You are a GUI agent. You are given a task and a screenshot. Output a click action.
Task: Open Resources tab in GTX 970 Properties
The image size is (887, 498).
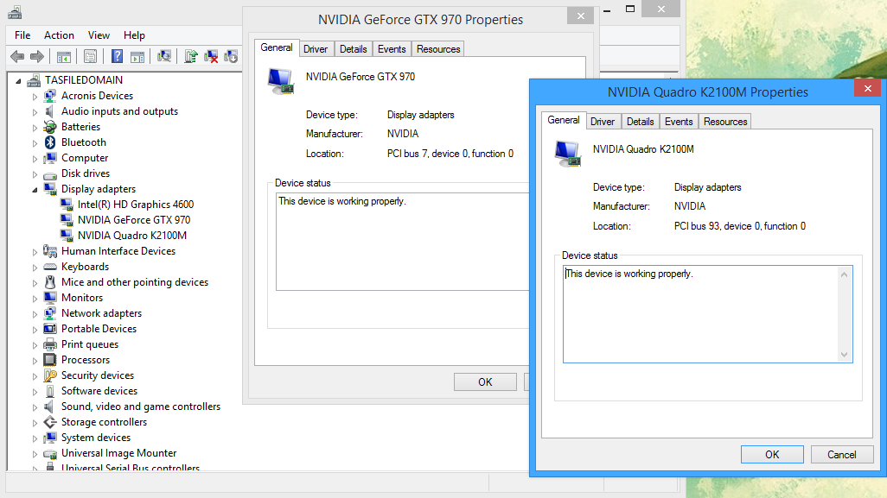coord(438,49)
